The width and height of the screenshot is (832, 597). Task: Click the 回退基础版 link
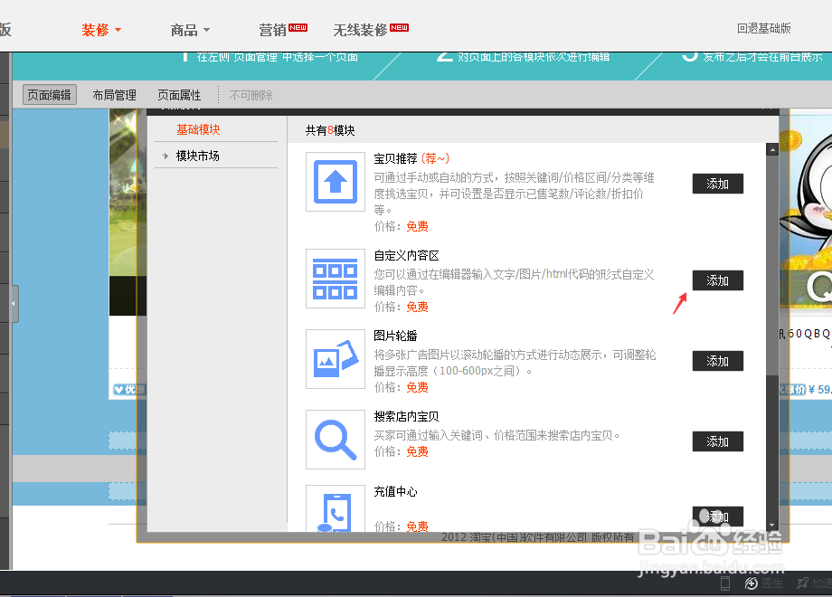pyautogui.click(x=763, y=29)
